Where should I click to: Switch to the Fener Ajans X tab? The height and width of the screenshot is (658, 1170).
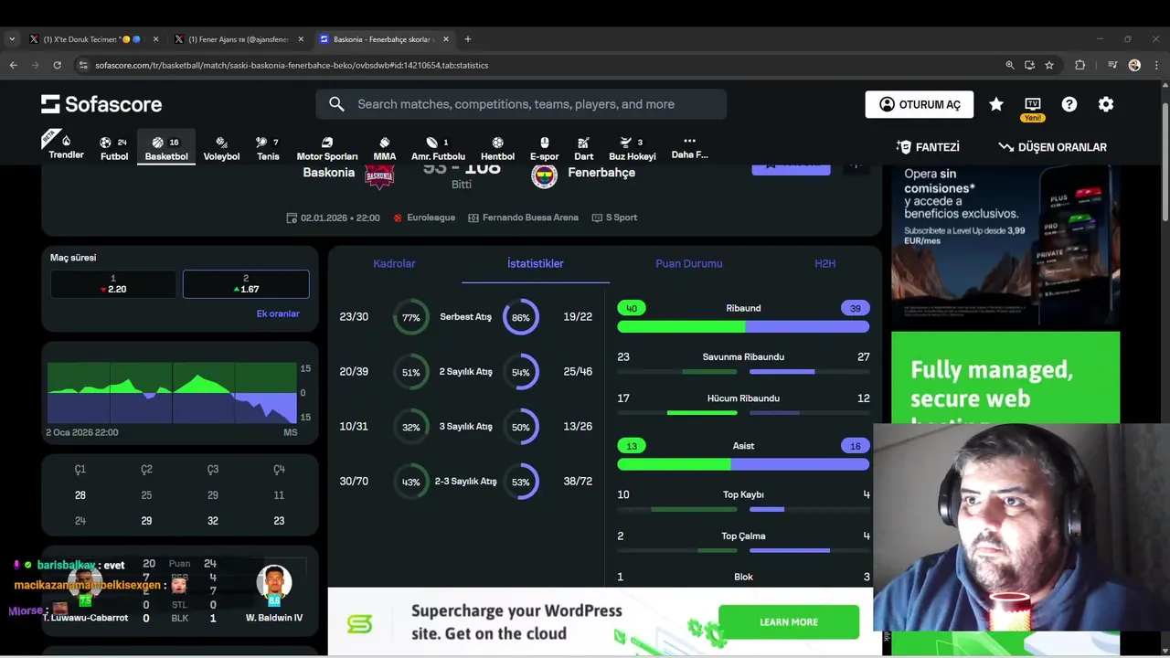point(239,39)
